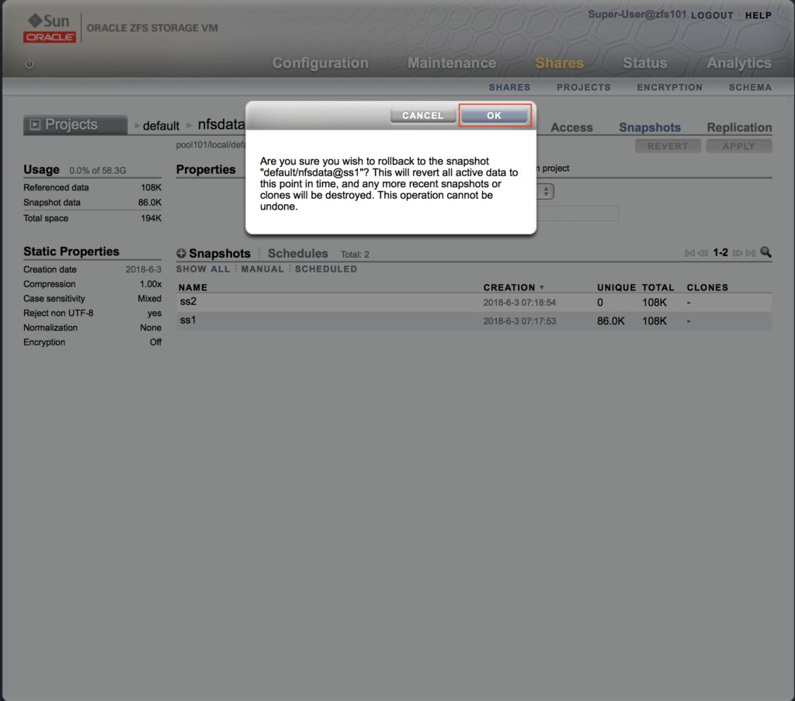Open the PROJECTS sub-navigation item
The height and width of the screenshot is (701, 795).
click(x=584, y=87)
